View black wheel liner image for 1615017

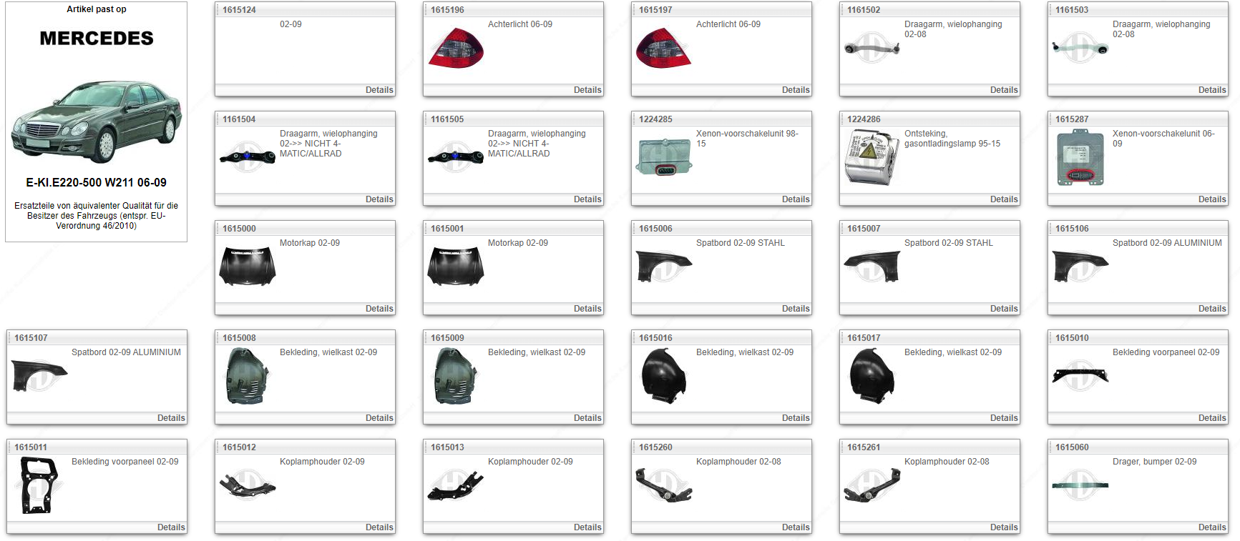872,376
